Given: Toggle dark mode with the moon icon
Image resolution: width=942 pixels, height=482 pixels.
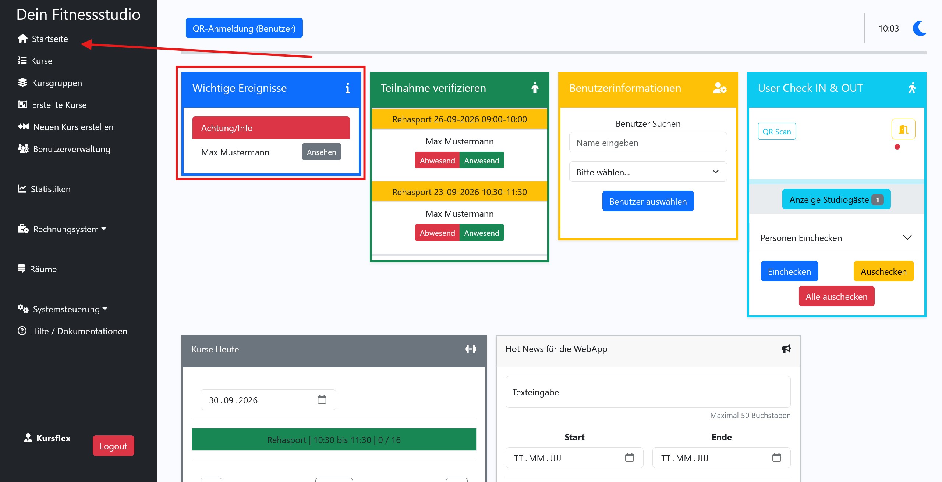Looking at the screenshot, I should click(x=920, y=28).
